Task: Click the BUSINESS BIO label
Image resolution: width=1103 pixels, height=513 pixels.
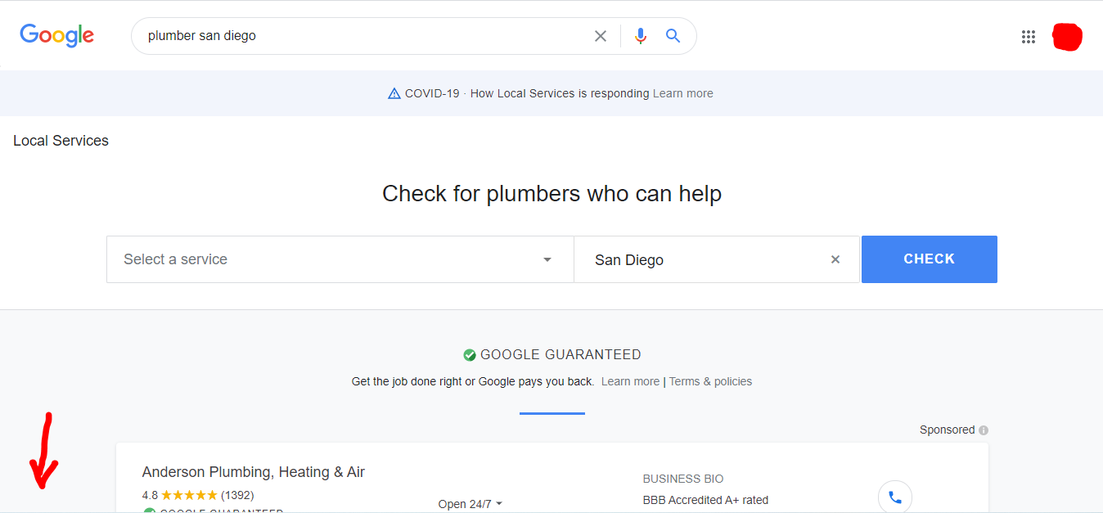Action: 683,479
